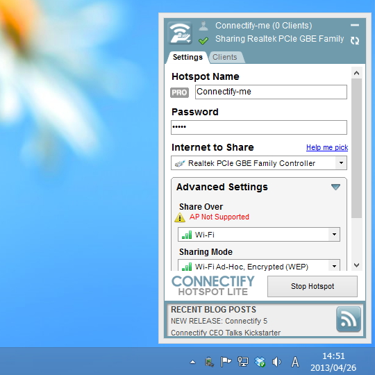Click the network tray icon

point(243,362)
